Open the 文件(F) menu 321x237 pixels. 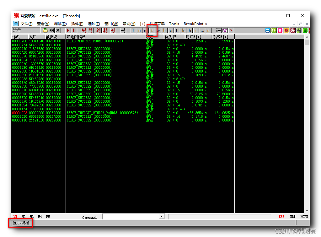coord(26,24)
